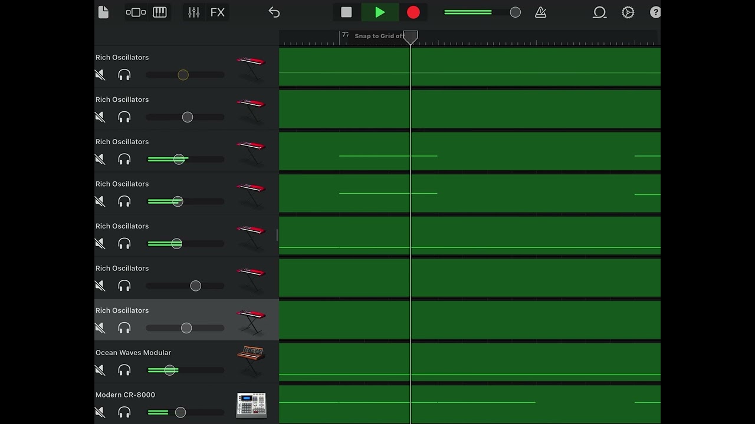The image size is (755, 424).
Task: Adjust first Rich Oscillators track volume knob
Action: coord(183,75)
